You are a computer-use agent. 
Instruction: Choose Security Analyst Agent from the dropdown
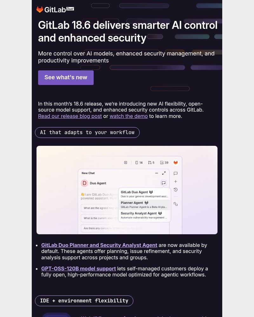(138, 213)
